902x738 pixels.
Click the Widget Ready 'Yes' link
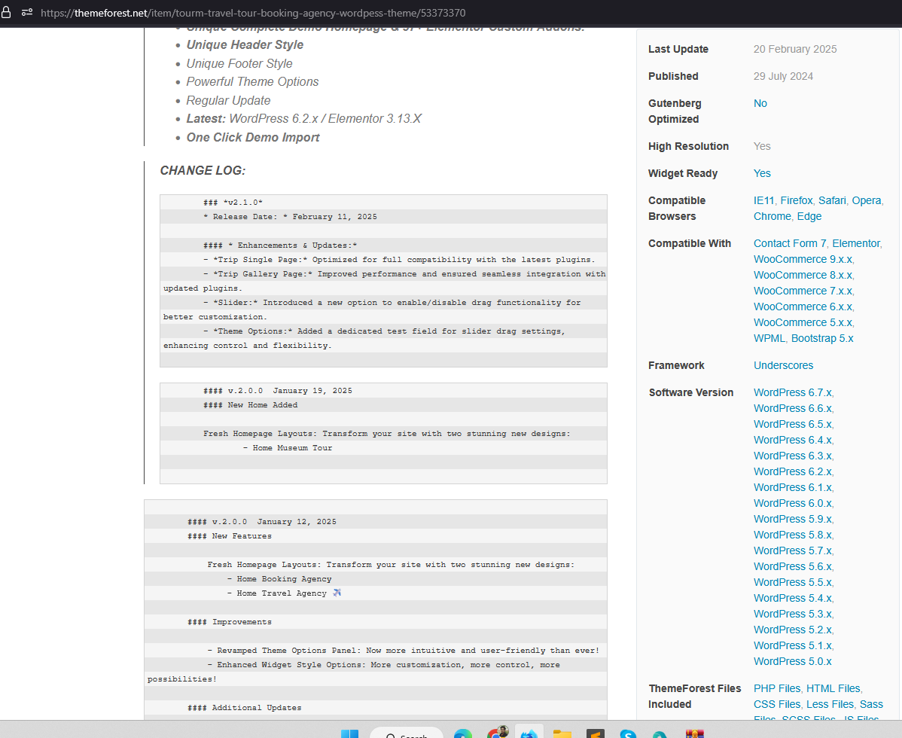tap(762, 174)
